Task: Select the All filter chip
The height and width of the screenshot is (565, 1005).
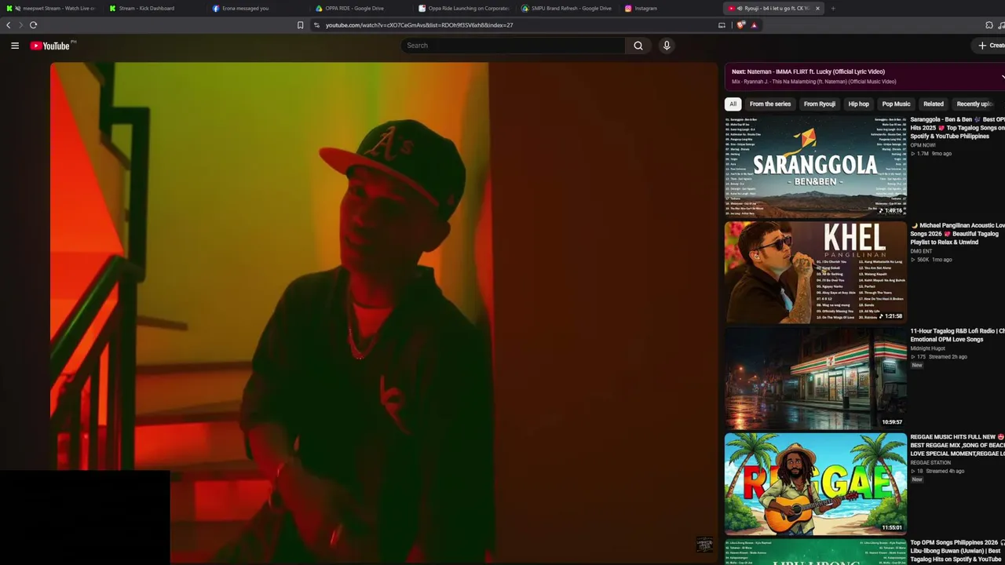Action: (733, 104)
